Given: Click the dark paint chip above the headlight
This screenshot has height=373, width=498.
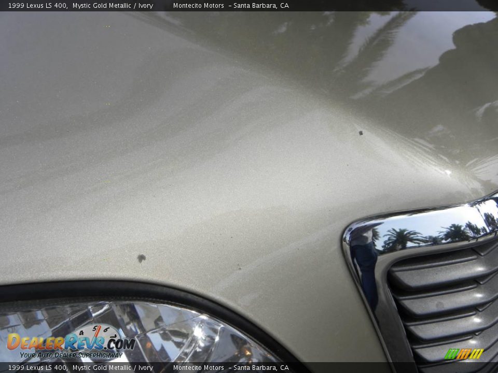Looking at the screenshot, I should click(141, 257).
